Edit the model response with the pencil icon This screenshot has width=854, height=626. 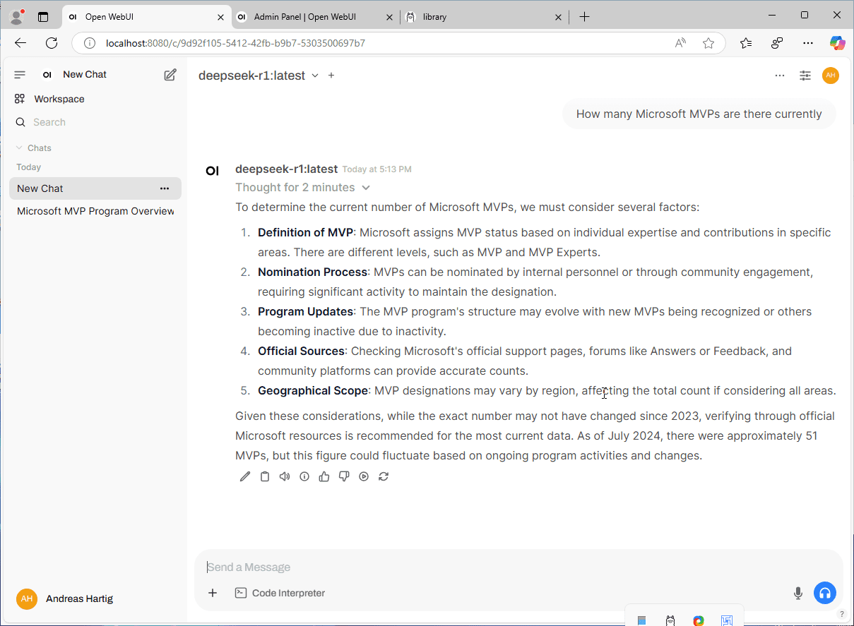[244, 476]
